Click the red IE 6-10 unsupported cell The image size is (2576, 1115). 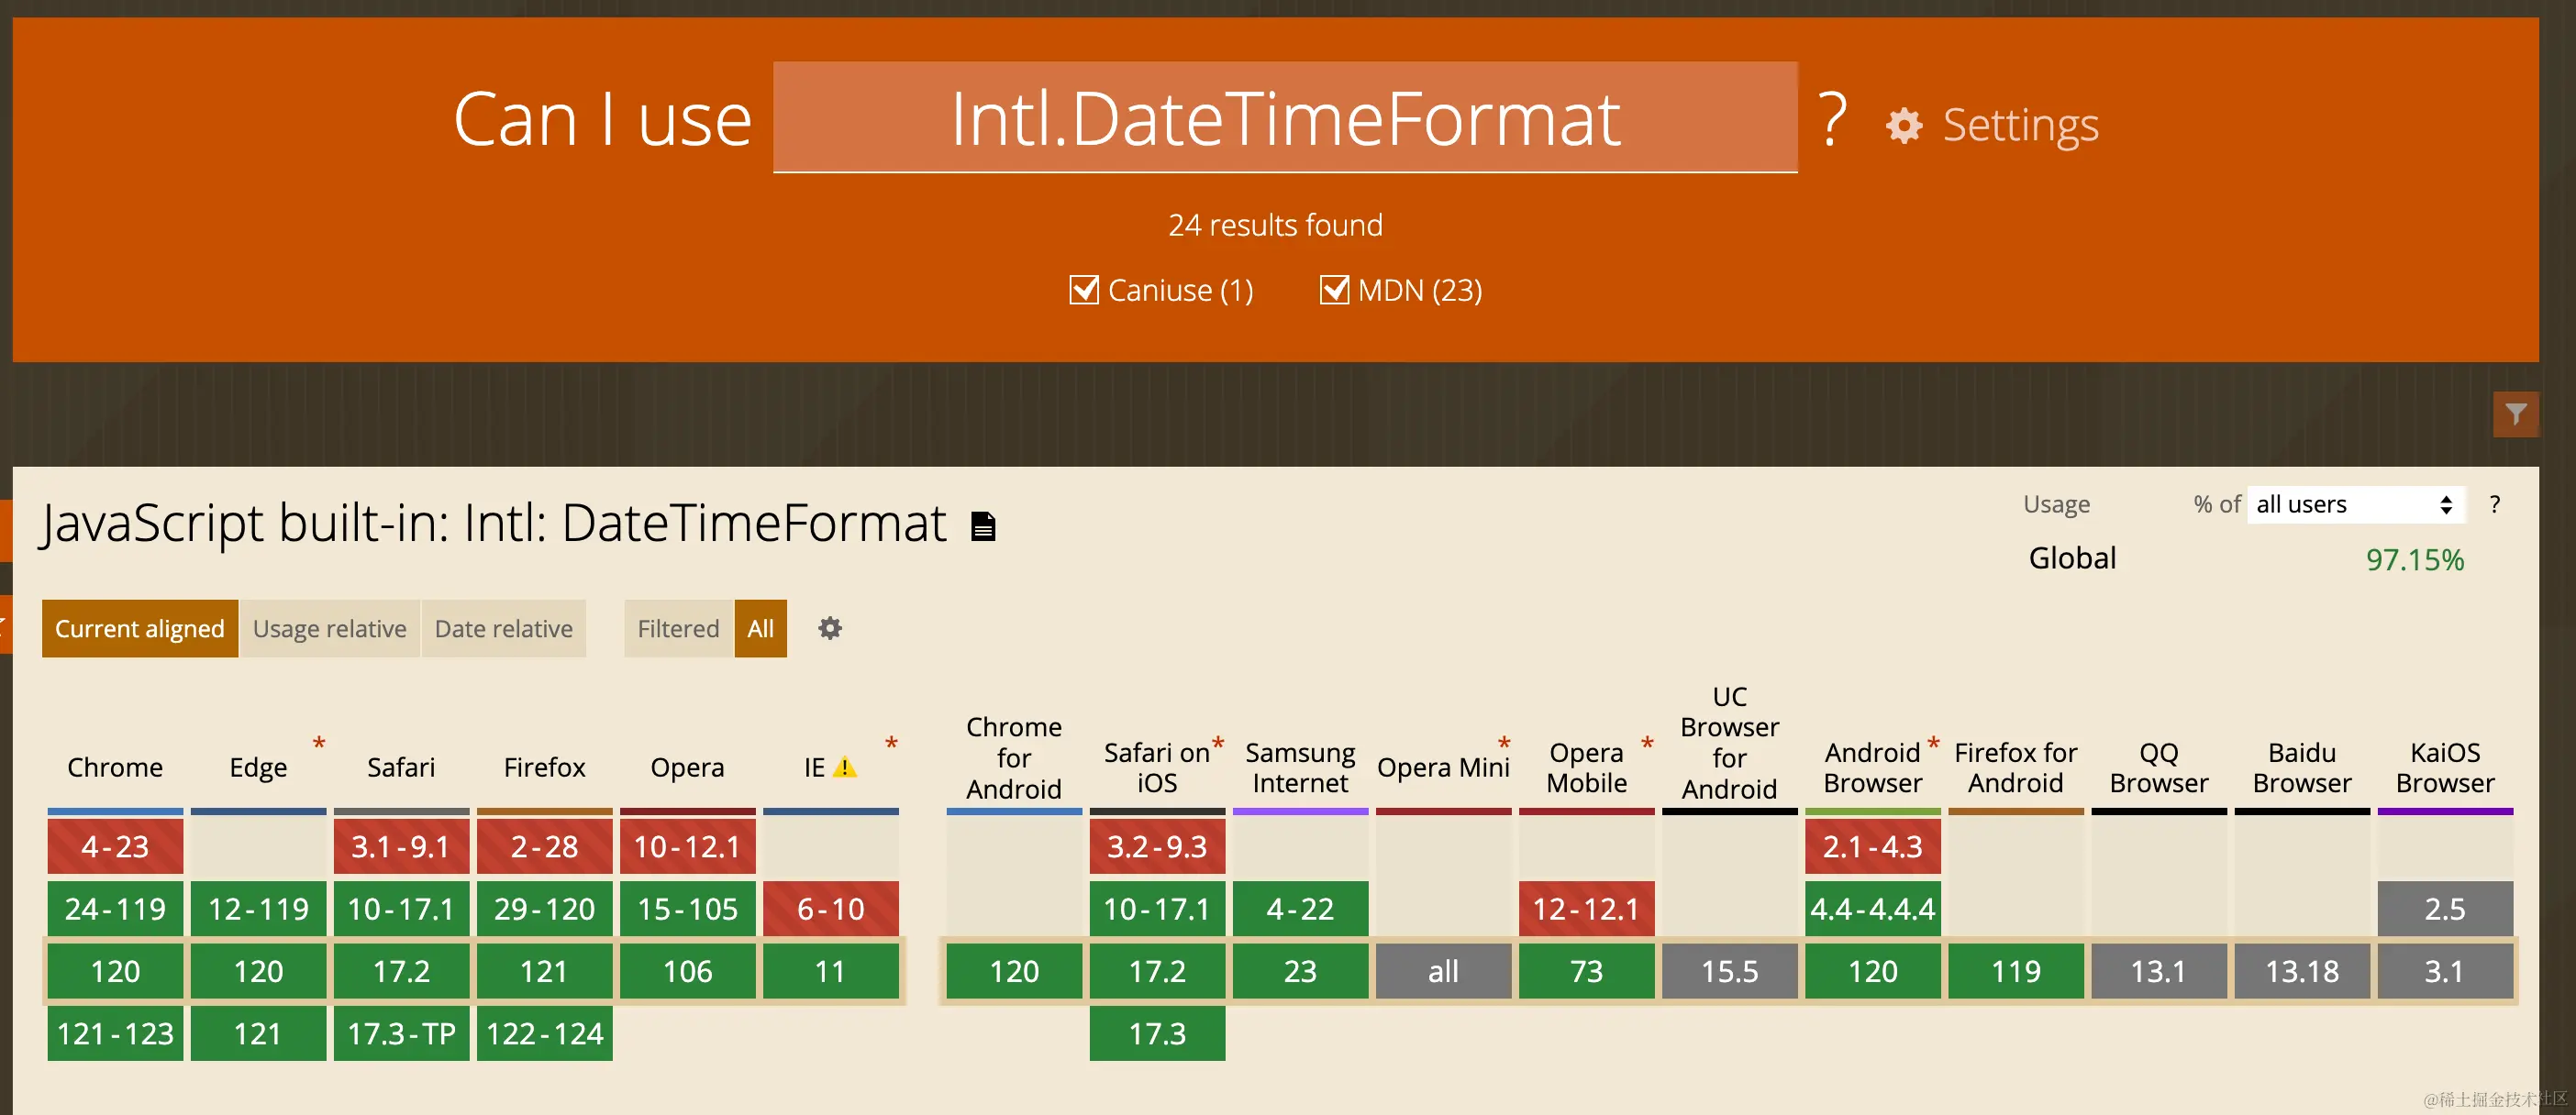point(830,910)
